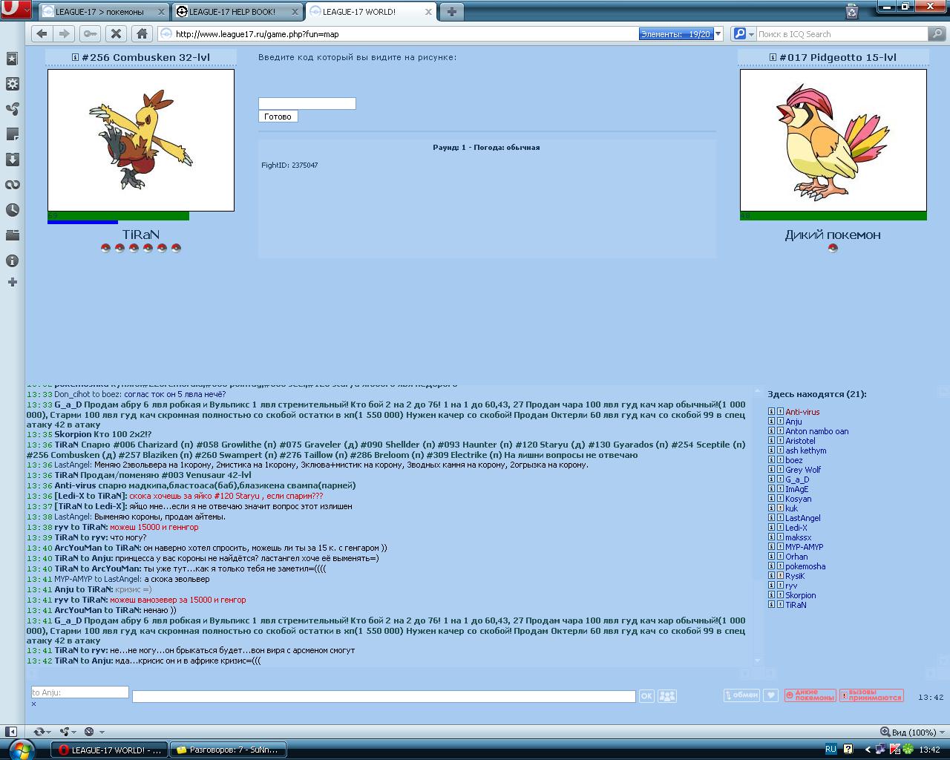Open the Opera main menu button
This screenshot has height=760, width=950.
pos(15,10)
